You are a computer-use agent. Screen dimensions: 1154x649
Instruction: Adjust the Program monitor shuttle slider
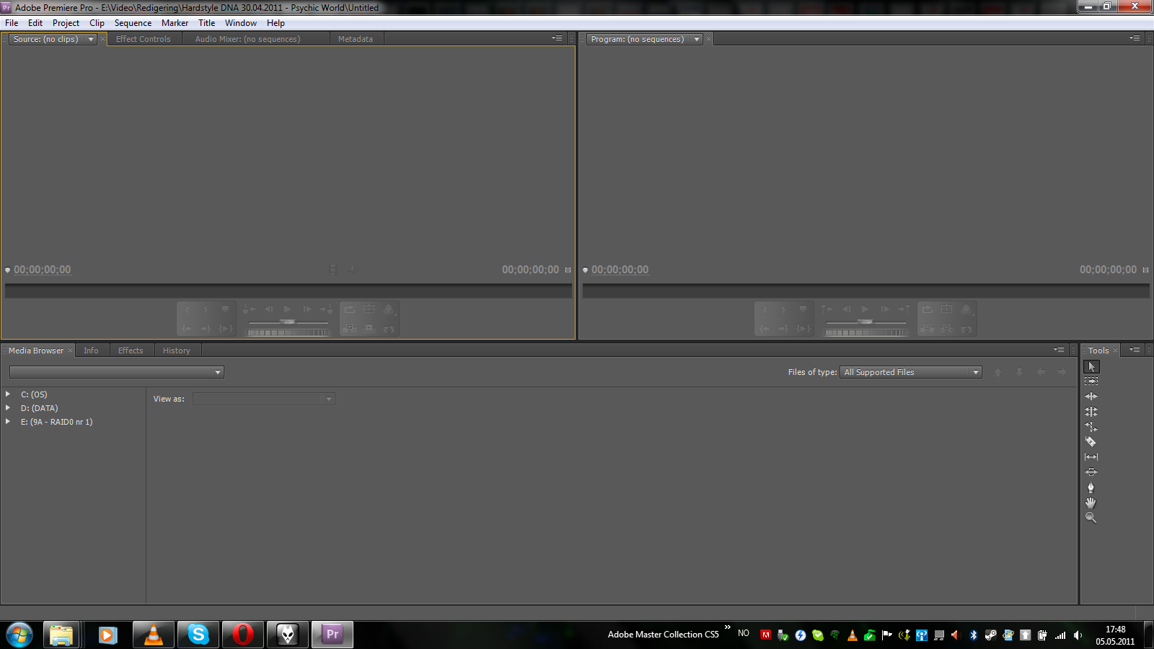865,322
